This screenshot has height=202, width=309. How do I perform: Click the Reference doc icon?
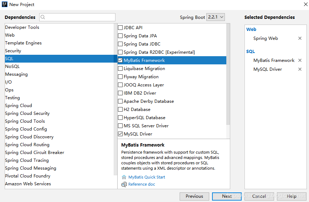[x=124, y=184]
